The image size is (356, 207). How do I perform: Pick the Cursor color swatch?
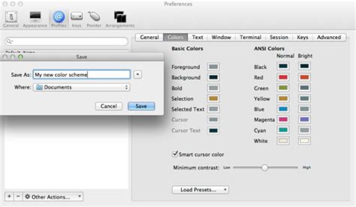[x=213, y=120]
